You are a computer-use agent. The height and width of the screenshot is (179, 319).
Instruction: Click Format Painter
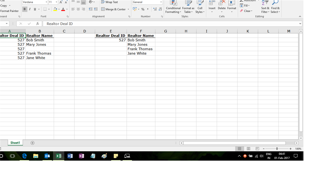click(9, 11)
